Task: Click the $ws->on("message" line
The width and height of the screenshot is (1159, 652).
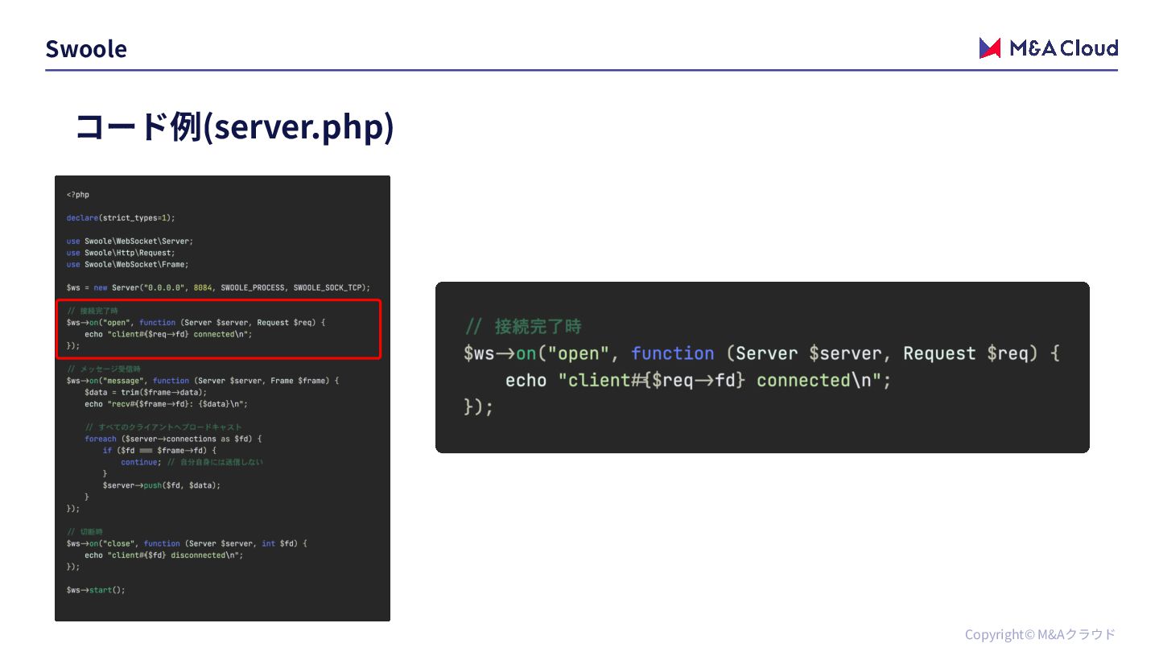Action: [x=203, y=381]
